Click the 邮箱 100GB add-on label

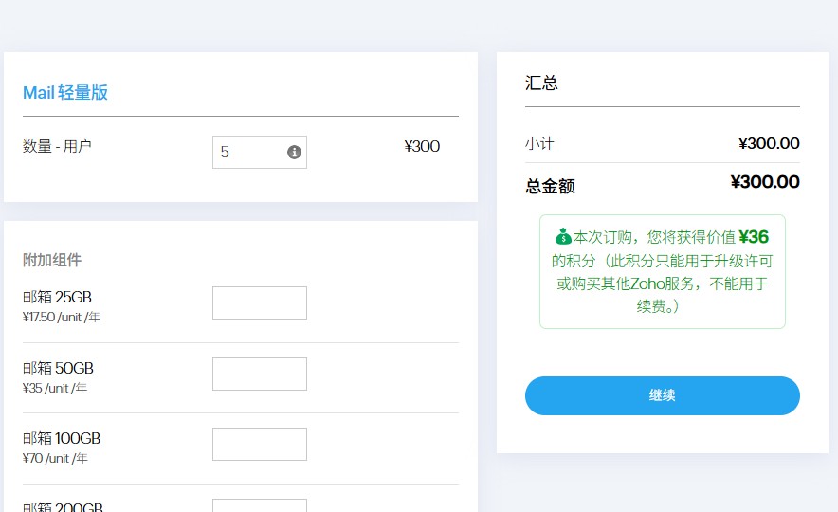pyautogui.click(x=61, y=438)
